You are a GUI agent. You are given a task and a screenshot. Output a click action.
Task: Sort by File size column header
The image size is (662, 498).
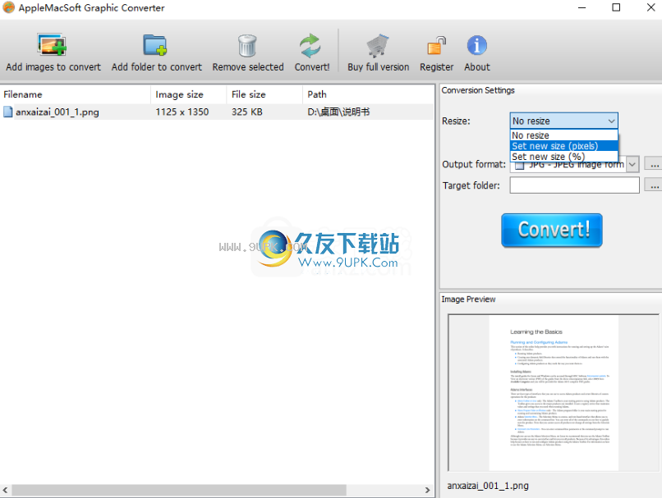[x=264, y=94]
